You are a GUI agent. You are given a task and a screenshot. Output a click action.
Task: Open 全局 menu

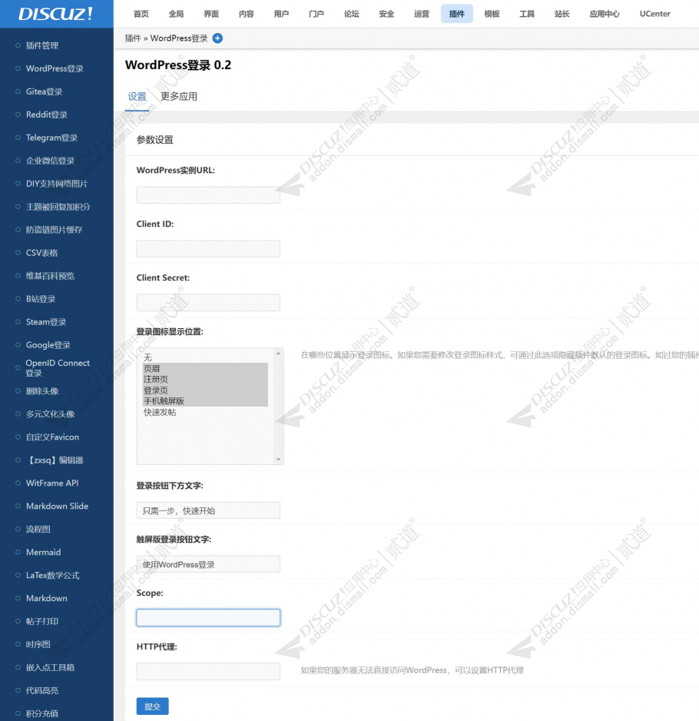pos(176,14)
